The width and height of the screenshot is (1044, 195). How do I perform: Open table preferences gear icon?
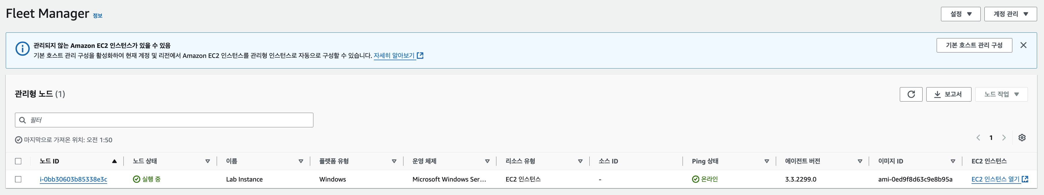coord(1022,138)
